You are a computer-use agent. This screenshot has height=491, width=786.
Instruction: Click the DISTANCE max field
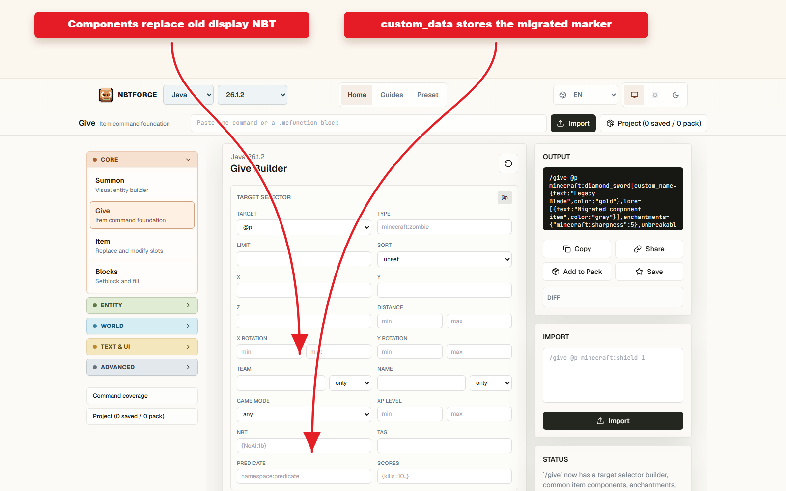tap(479, 321)
